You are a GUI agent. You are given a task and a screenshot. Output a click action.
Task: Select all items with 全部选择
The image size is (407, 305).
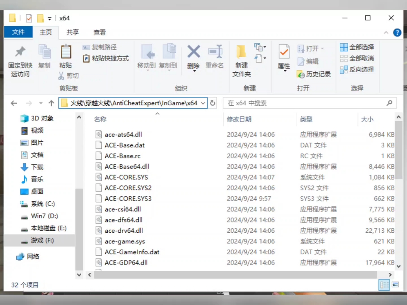click(x=358, y=47)
